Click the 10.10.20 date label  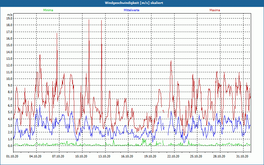(81, 156)
